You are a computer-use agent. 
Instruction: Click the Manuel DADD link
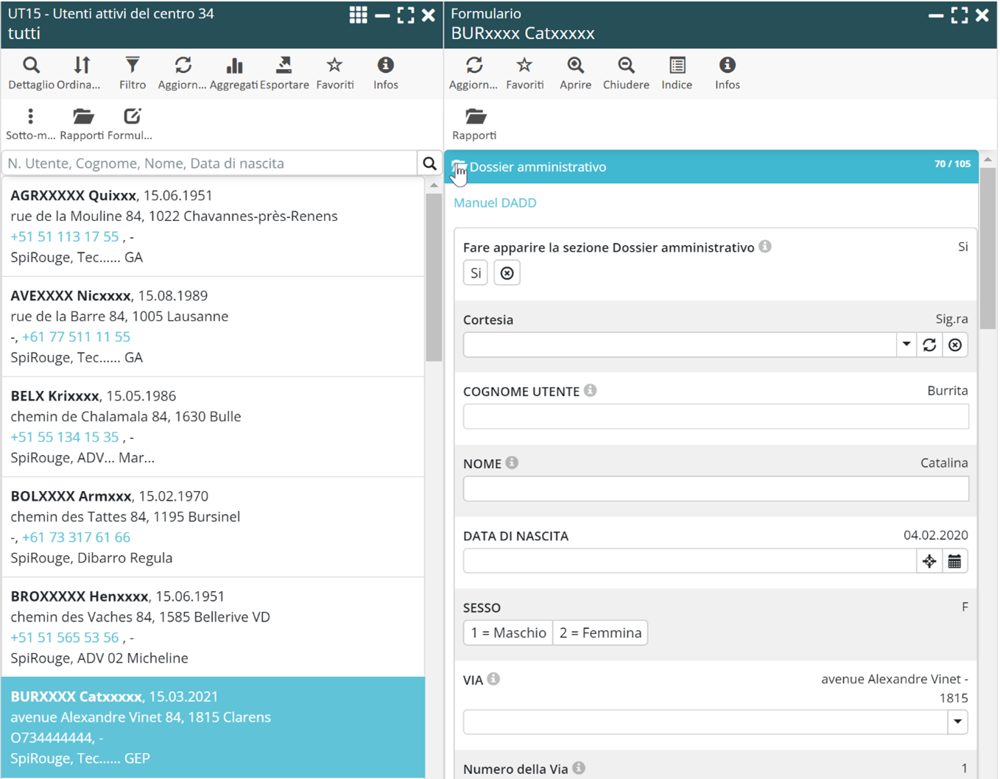coord(495,203)
